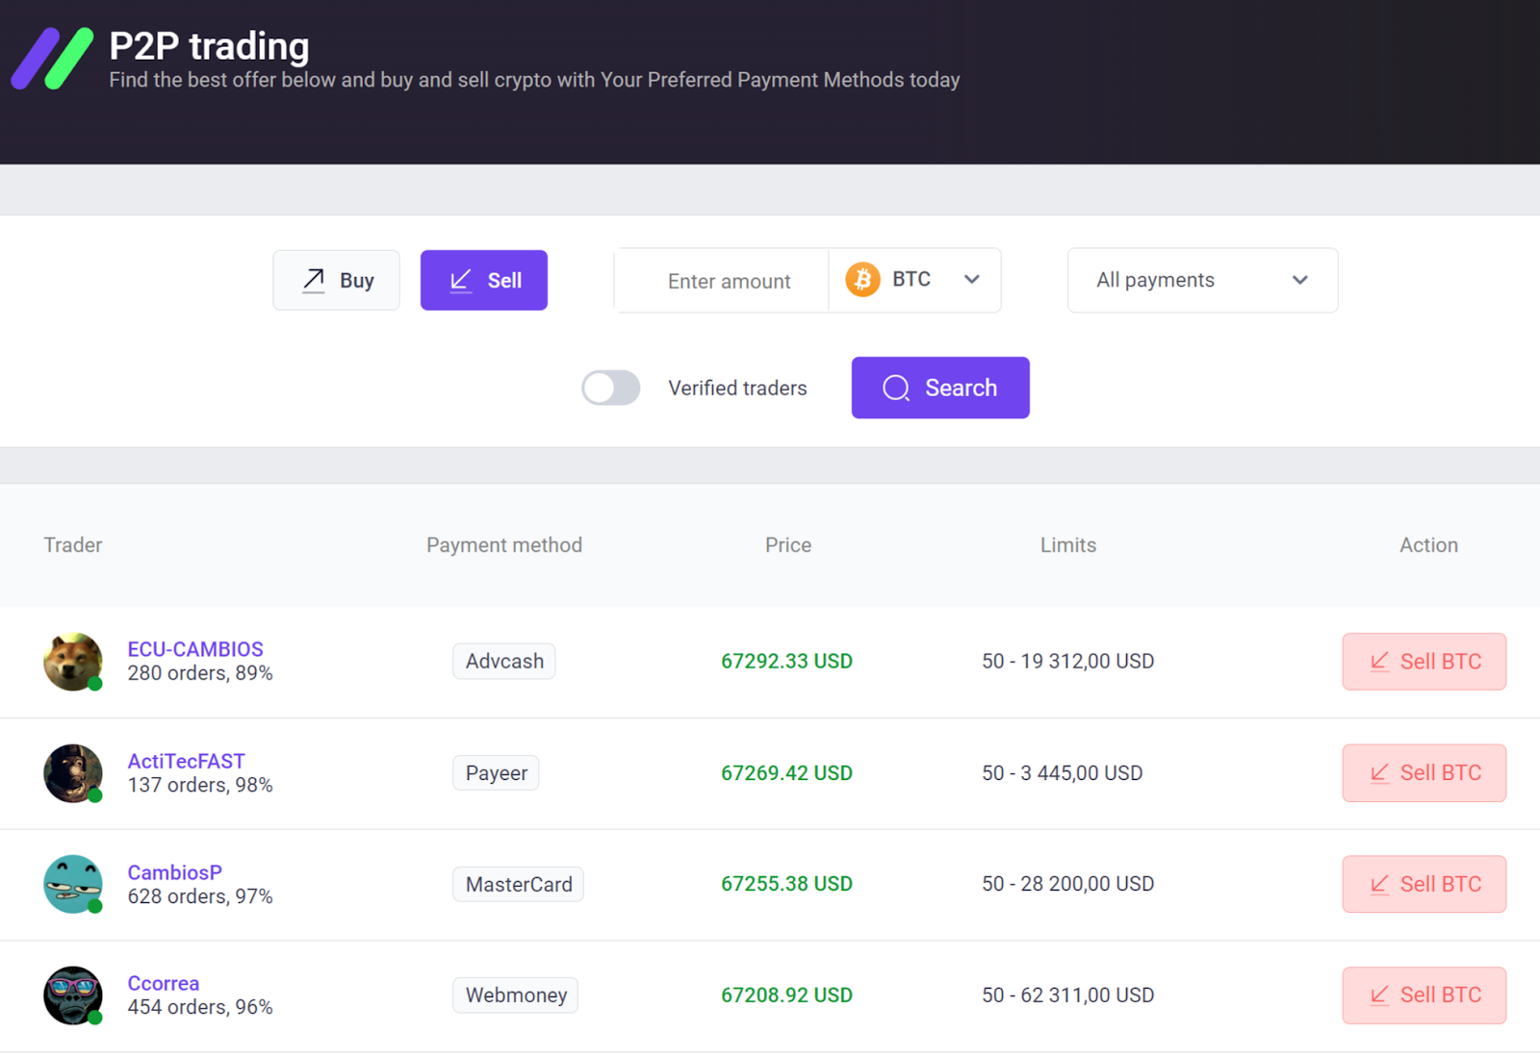This screenshot has height=1057, width=1540.
Task: Click the Bitcoin coin icon
Action: tap(862, 280)
